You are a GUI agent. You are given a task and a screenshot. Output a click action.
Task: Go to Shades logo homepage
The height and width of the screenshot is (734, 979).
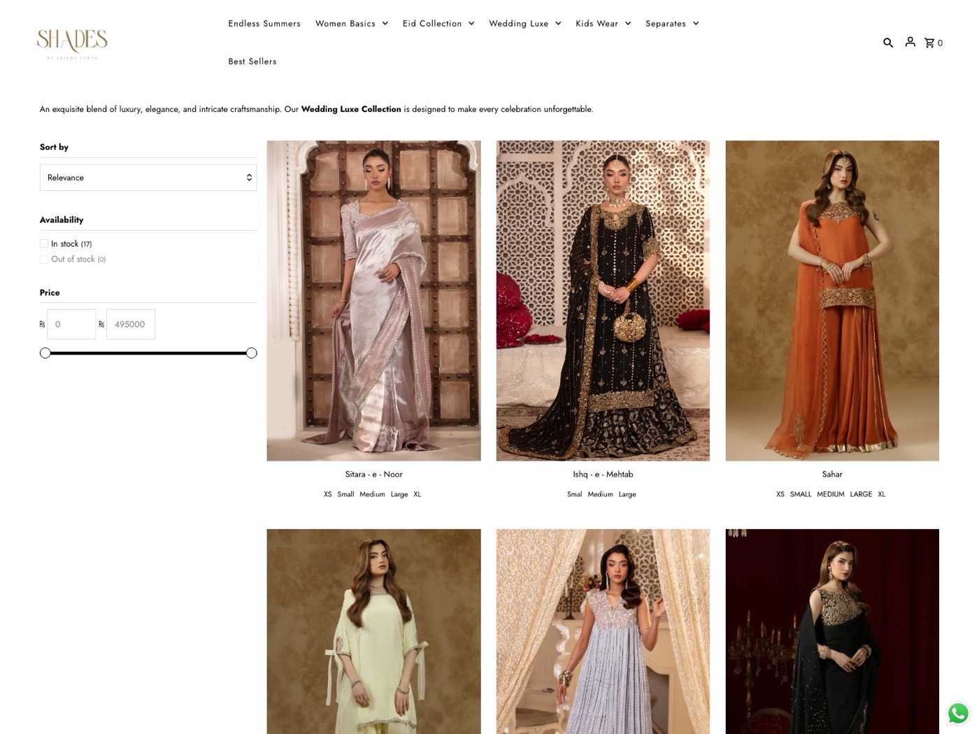(72, 43)
